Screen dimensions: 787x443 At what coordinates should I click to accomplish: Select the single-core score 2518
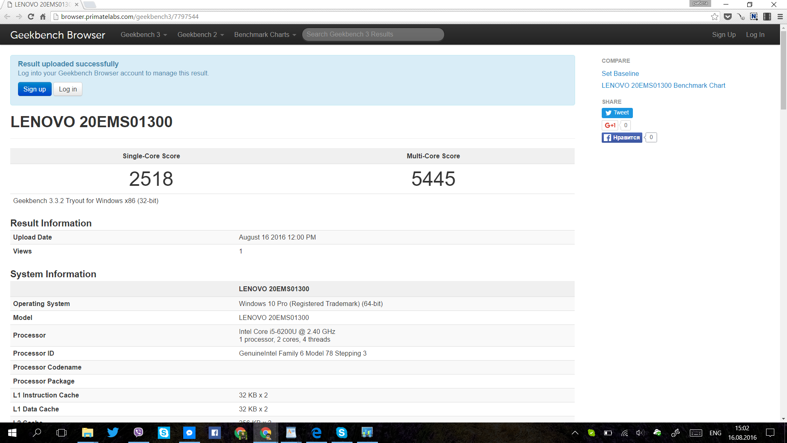click(151, 179)
